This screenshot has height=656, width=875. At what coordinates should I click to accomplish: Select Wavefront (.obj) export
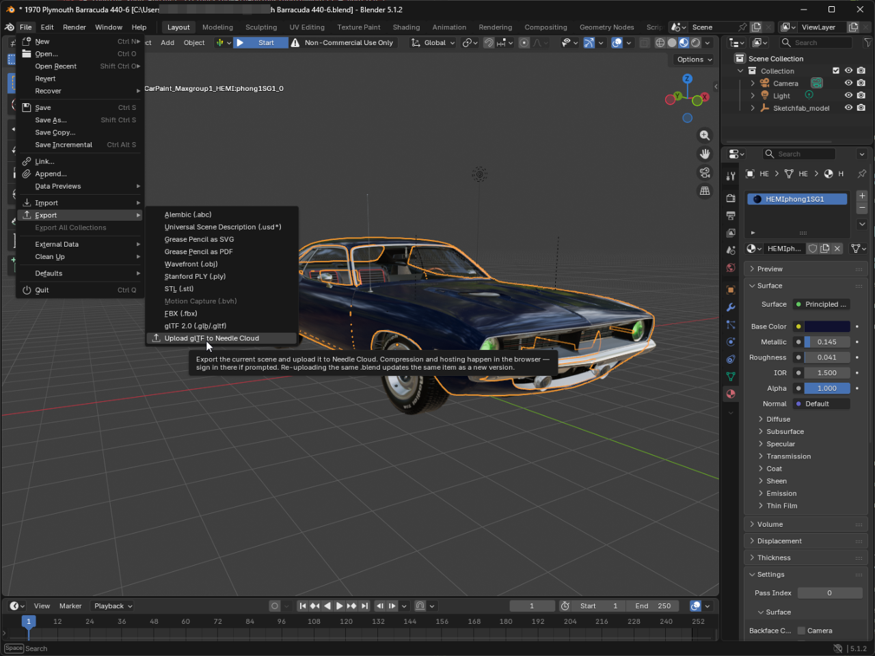[221, 264]
